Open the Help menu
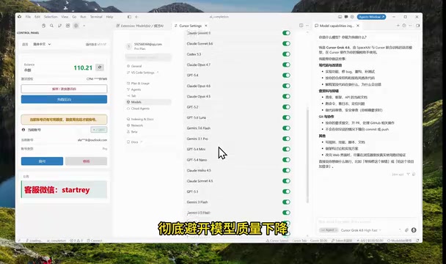This screenshot has height=264, width=446. point(109,17)
